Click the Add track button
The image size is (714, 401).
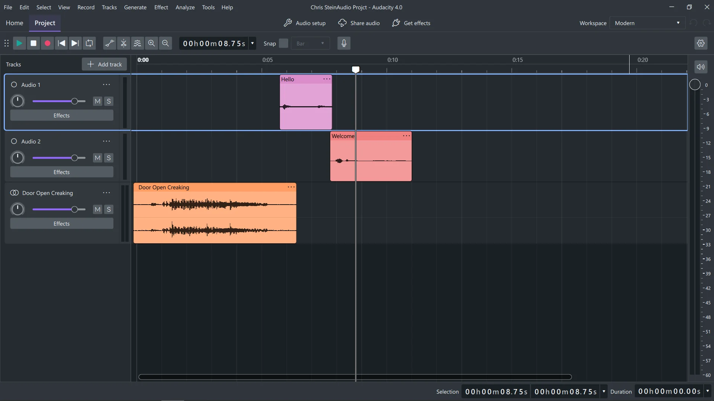[x=104, y=64]
